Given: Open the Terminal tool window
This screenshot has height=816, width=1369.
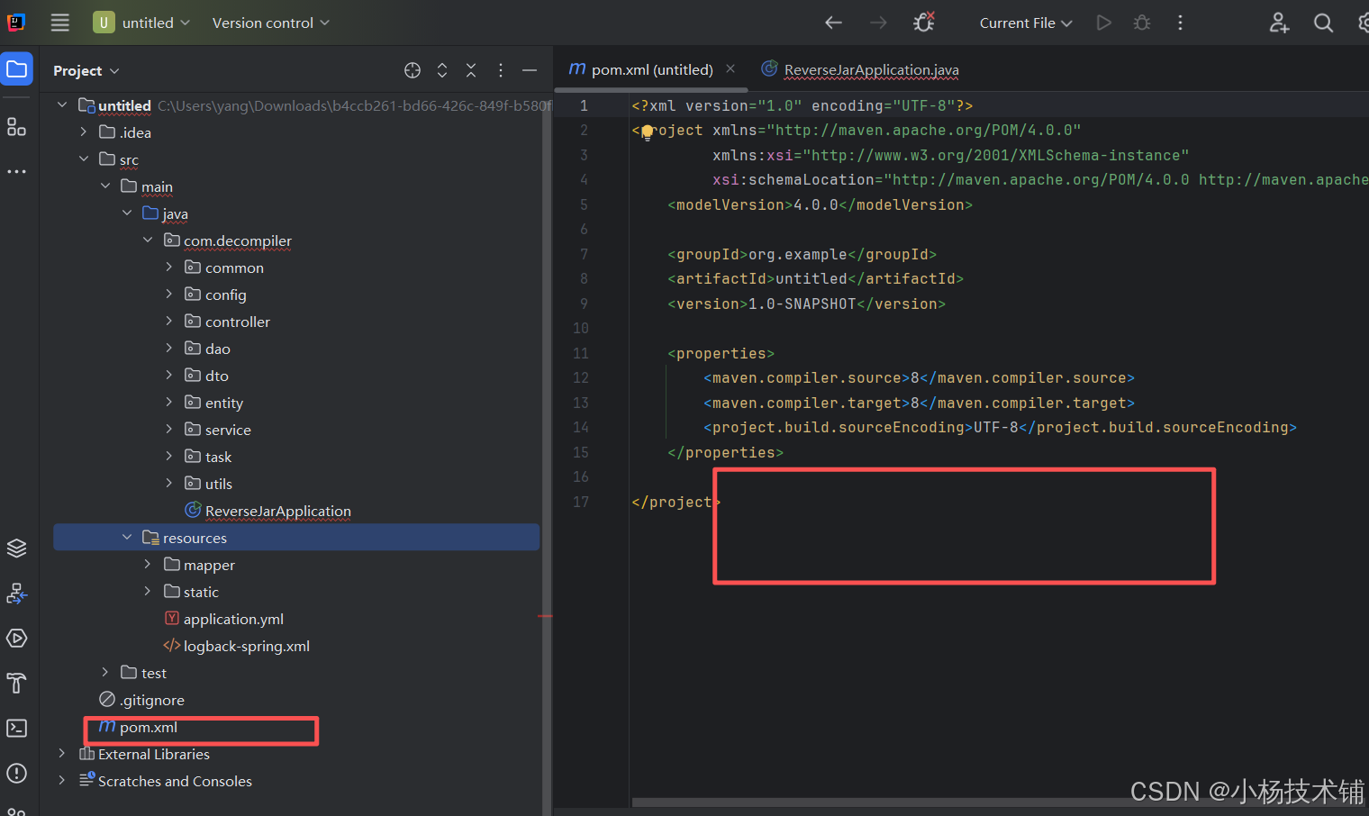Looking at the screenshot, I should [x=17, y=728].
